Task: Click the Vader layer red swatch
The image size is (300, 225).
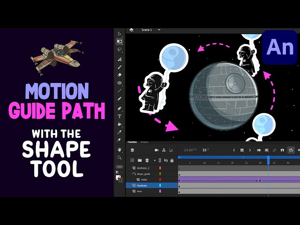Action: [x=160, y=180]
